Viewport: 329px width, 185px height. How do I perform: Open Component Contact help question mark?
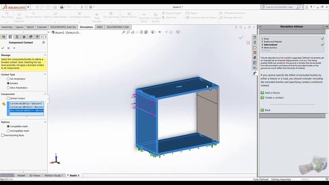click(43, 42)
